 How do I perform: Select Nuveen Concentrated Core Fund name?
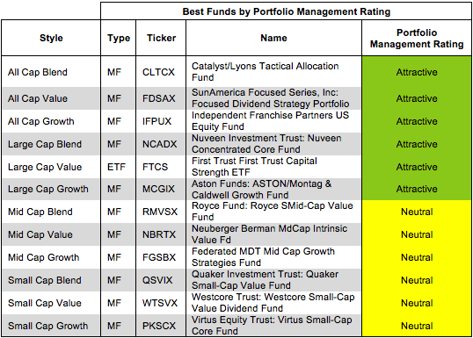point(266,144)
